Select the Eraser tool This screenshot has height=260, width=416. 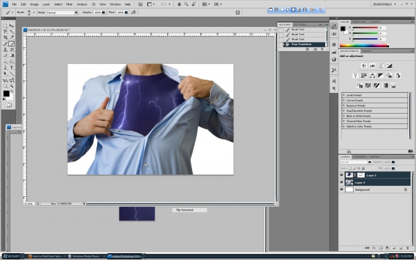coord(5,55)
